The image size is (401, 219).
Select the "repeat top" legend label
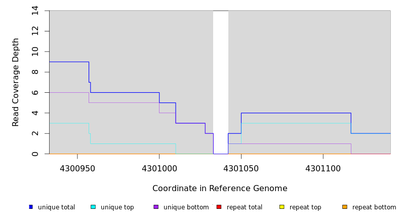click(305, 207)
